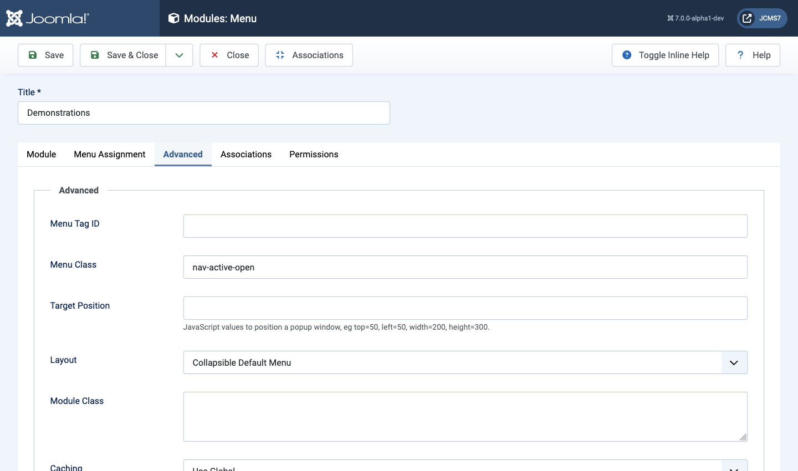
Task: Open the Permissions tab
Action: point(314,155)
